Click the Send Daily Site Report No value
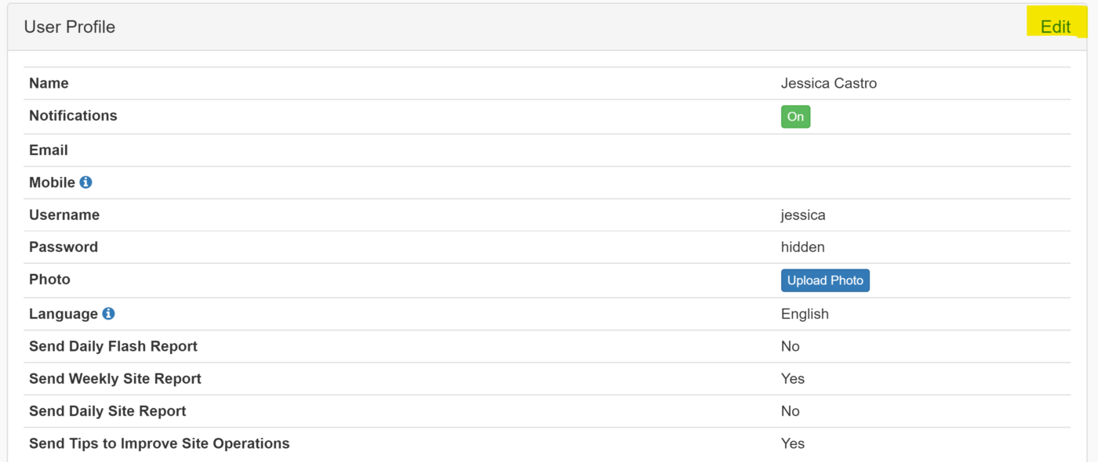 click(x=791, y=411)
